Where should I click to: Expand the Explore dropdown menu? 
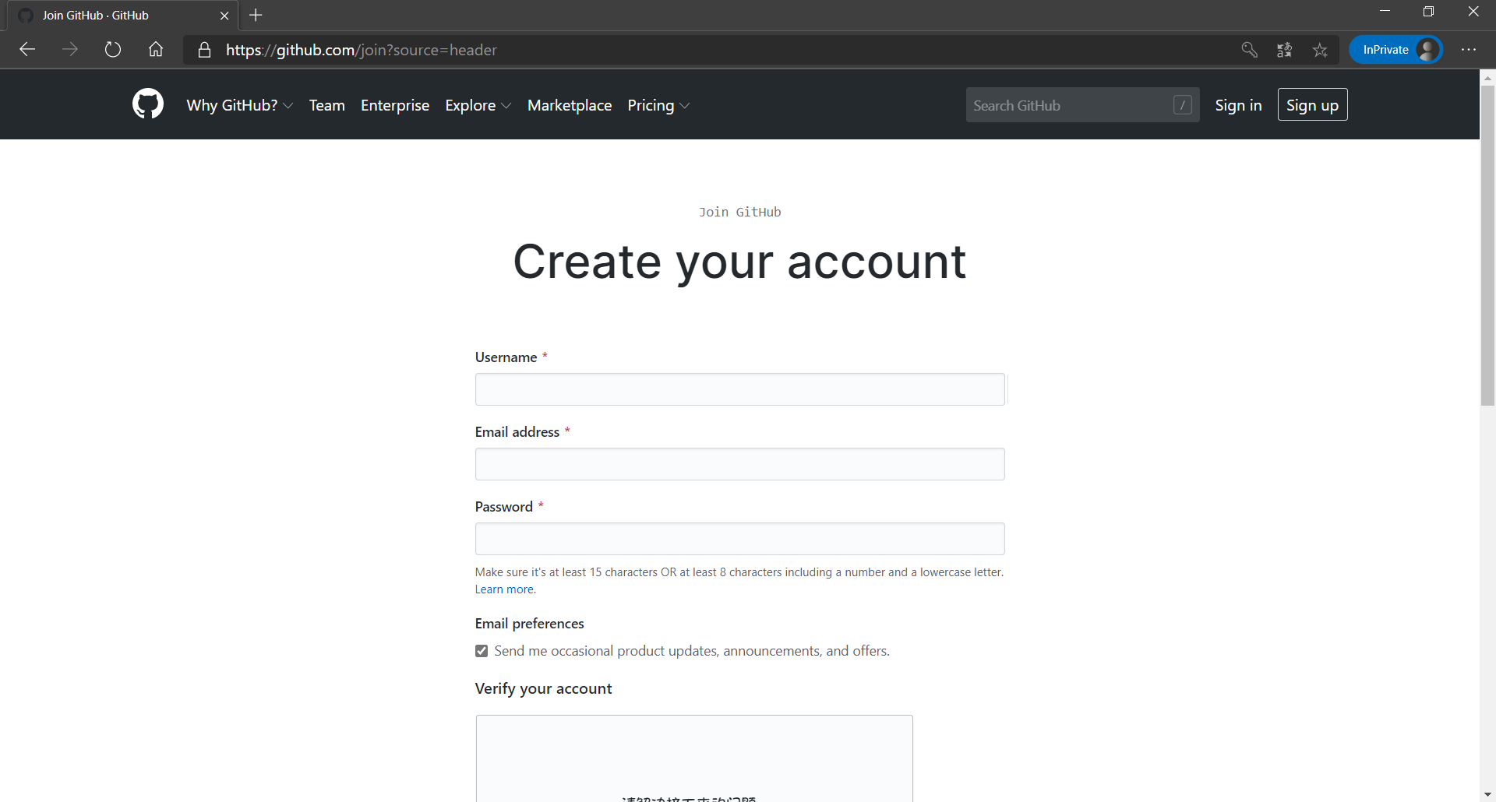tap(478, 105)
